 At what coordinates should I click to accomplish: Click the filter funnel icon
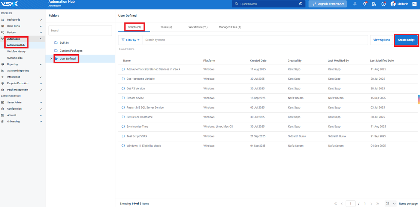123,40
